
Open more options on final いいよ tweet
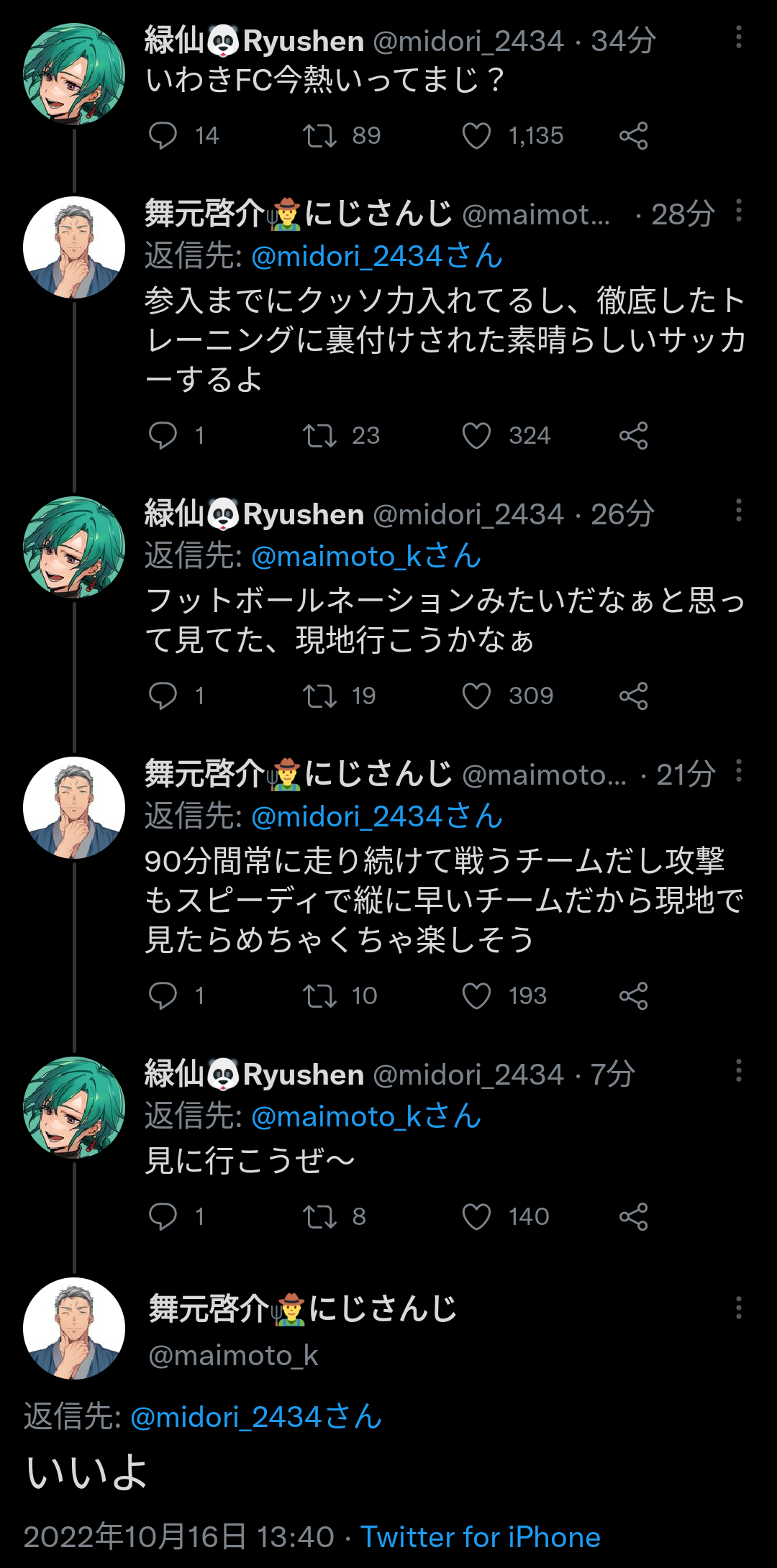(x=738, y=1308)
